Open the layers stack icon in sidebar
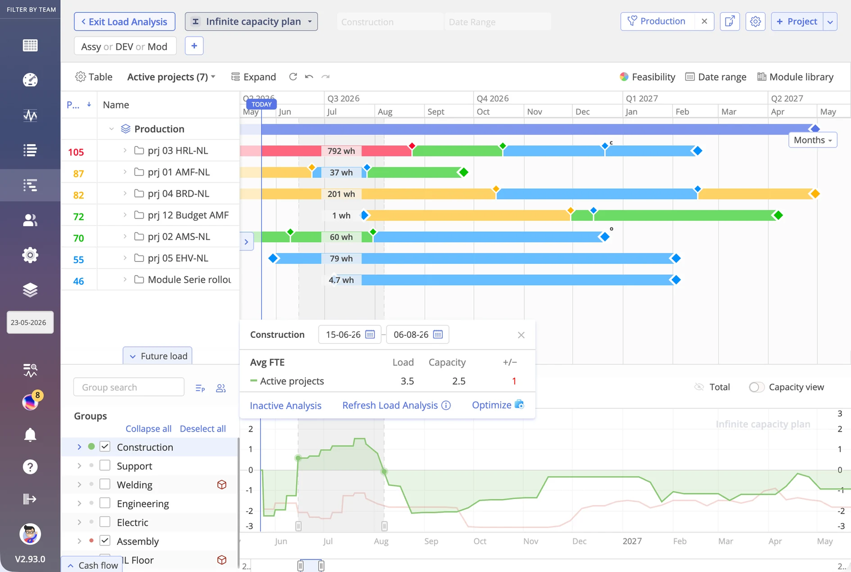Screen dimensions: 851x572 click(x=30, y=290)
